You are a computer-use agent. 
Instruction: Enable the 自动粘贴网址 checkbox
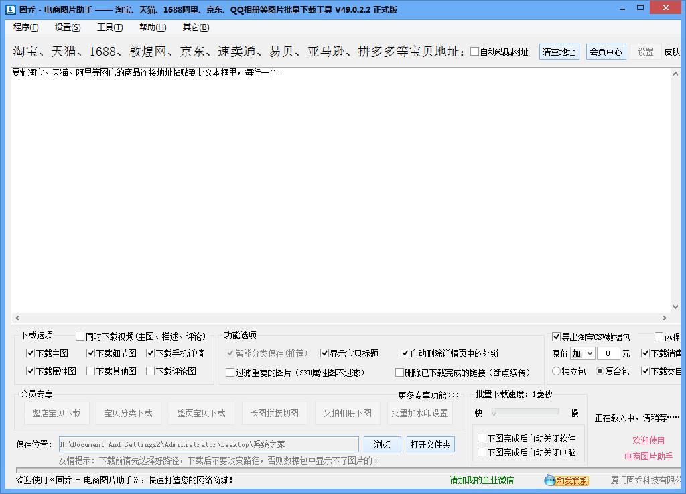coord(474,50)
